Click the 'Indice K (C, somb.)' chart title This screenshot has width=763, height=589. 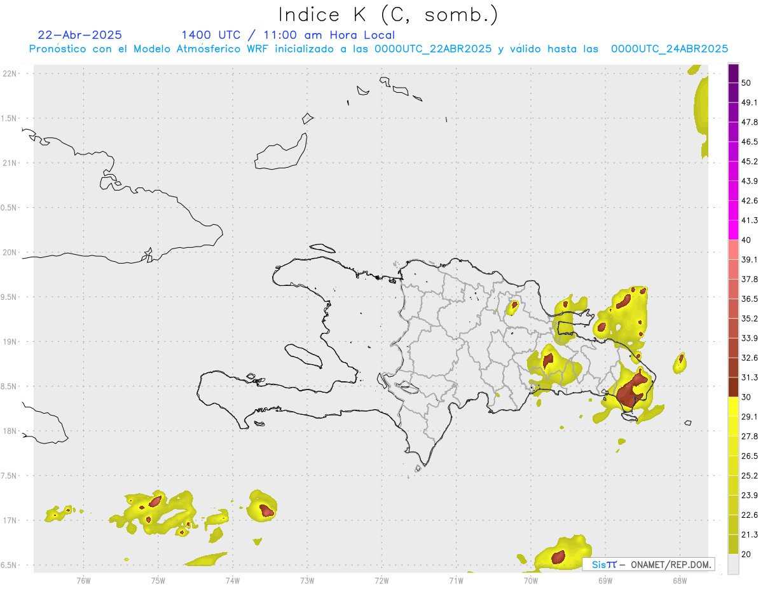point(388,15)
